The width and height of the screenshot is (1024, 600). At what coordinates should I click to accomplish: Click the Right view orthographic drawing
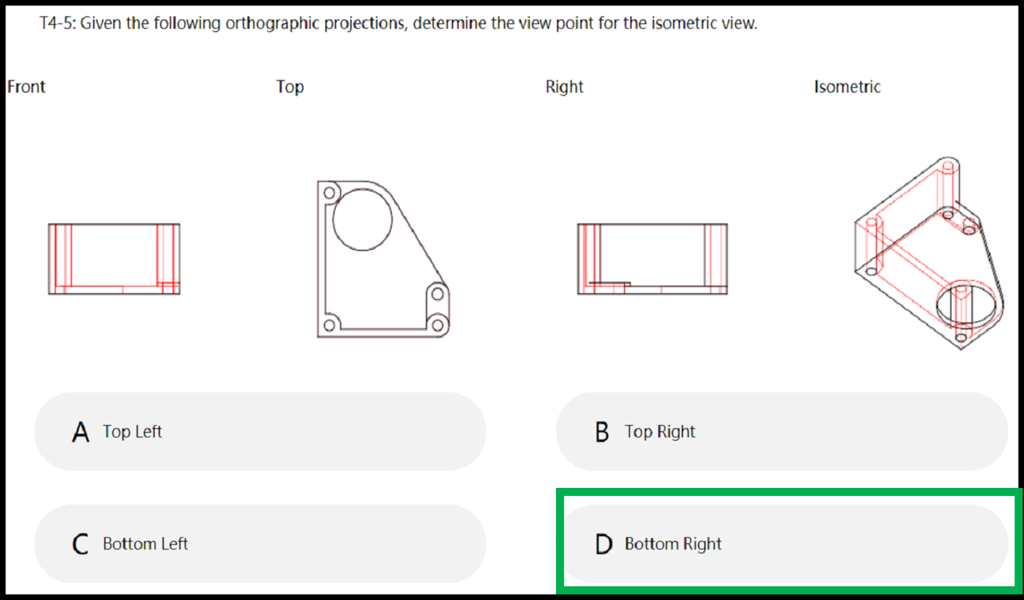coord(653,259)
